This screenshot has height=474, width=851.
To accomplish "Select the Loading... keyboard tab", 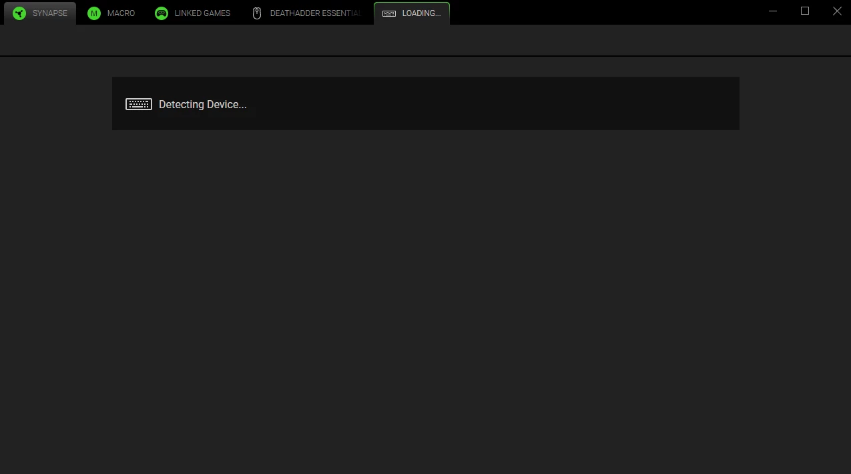I will click(x=412, y=13).
